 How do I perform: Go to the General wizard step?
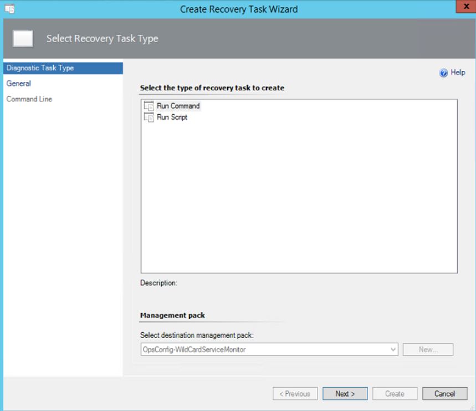click(18, 84)
